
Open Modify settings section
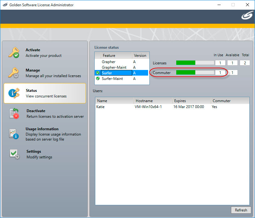coord(45,154)
